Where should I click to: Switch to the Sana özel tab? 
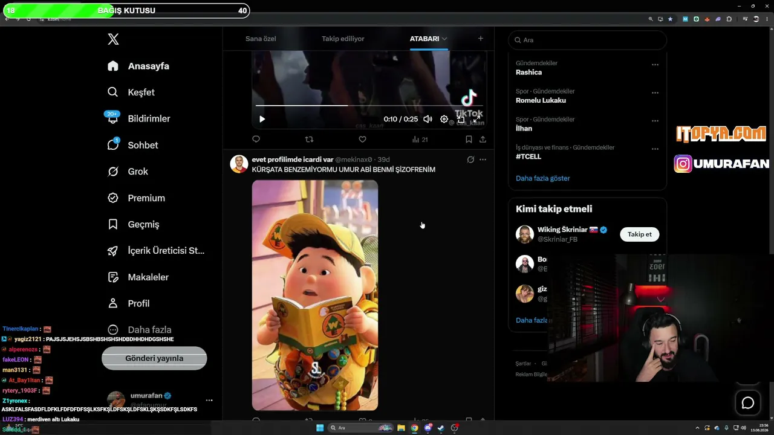pos(261,39)
